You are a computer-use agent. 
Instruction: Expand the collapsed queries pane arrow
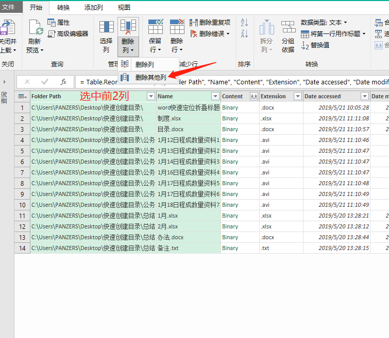point(4,82)
